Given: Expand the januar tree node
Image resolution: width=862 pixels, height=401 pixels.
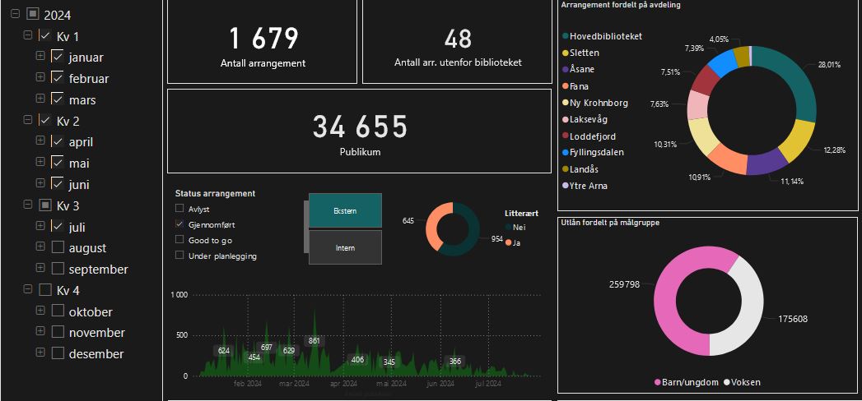Looking at the screenshot, I should tap(40, 56).
